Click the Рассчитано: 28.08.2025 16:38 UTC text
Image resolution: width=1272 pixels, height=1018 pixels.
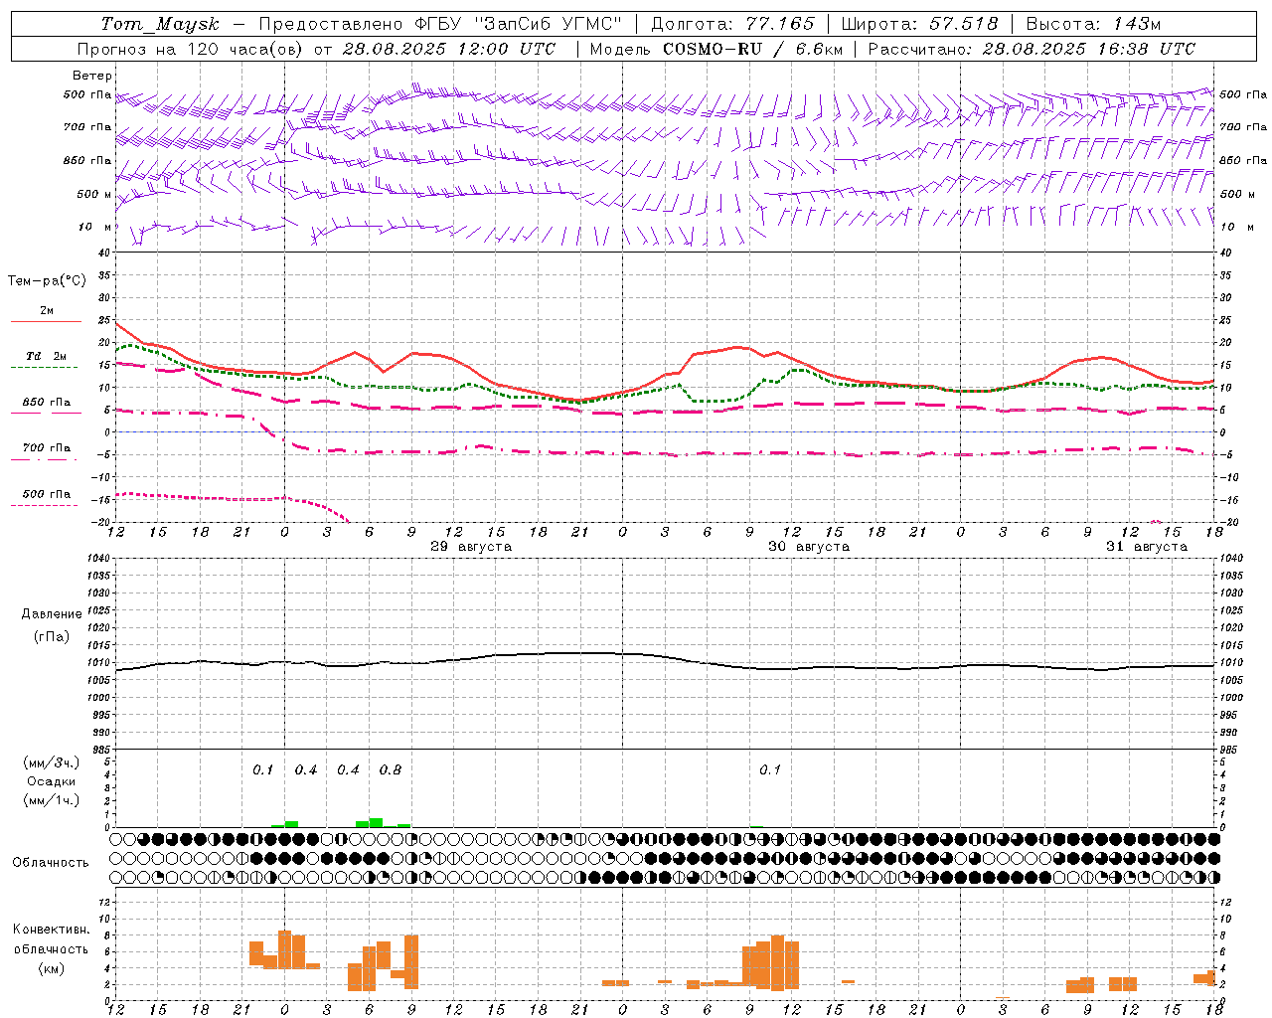click(x=1032, y=49)
